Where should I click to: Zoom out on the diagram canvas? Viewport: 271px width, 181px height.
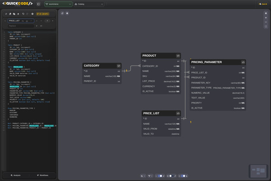[266, 22]
